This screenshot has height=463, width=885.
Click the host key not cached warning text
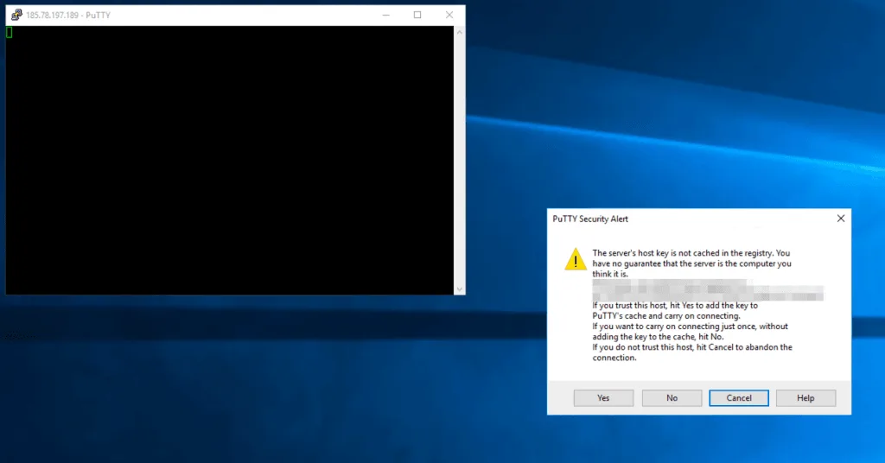coord(691,263)
